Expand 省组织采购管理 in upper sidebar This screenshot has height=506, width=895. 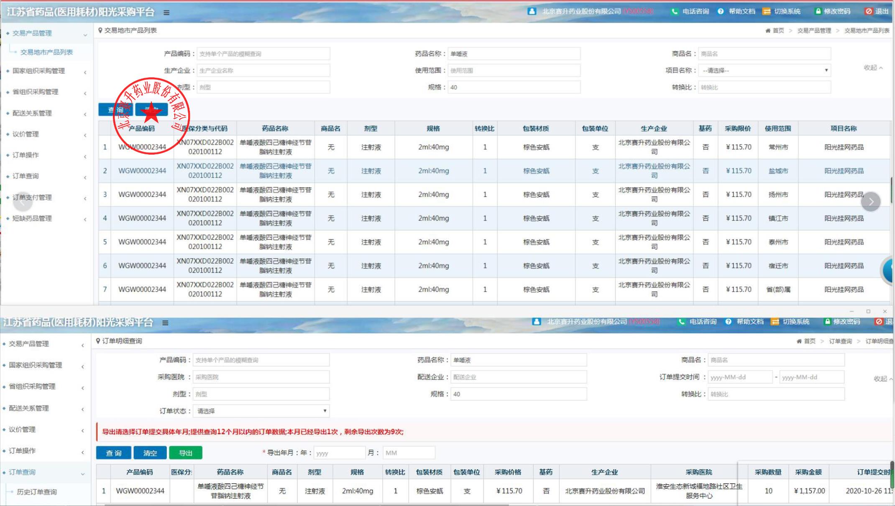46,92
